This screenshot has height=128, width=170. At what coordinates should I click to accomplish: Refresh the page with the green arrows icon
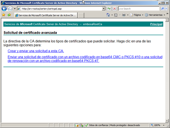(109, 9)
